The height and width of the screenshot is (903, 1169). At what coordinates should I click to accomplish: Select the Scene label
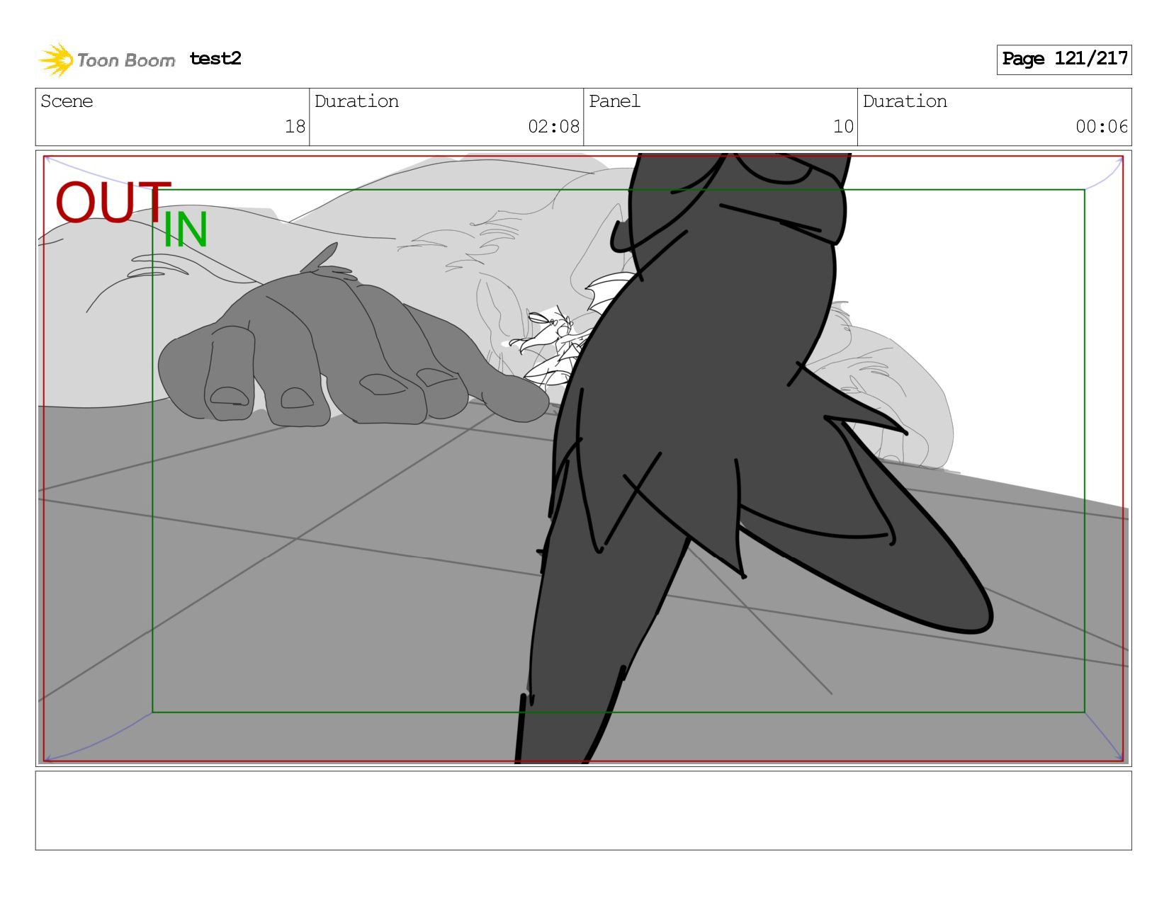67,101
